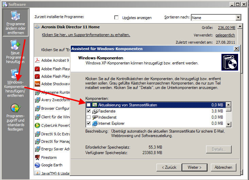Image resolution: width=249 pixels, height=180 pixels.
Task: Select the Internet Explorer component row
Action: (156, 123)
